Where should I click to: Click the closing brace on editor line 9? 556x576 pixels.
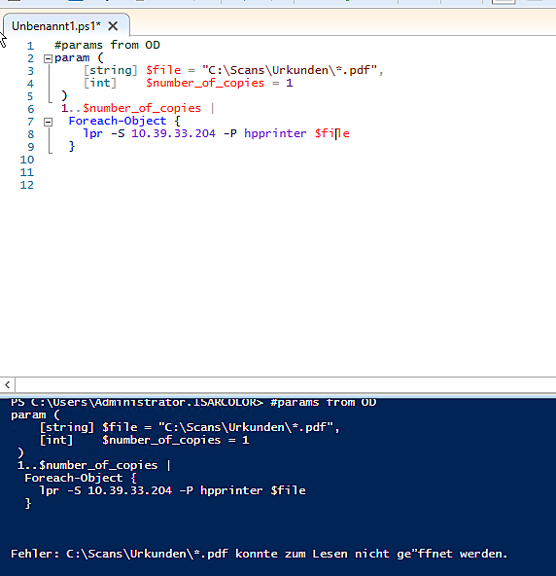tap(72, 147)
